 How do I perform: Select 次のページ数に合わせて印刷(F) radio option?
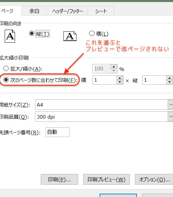click(x=6, y=80)
